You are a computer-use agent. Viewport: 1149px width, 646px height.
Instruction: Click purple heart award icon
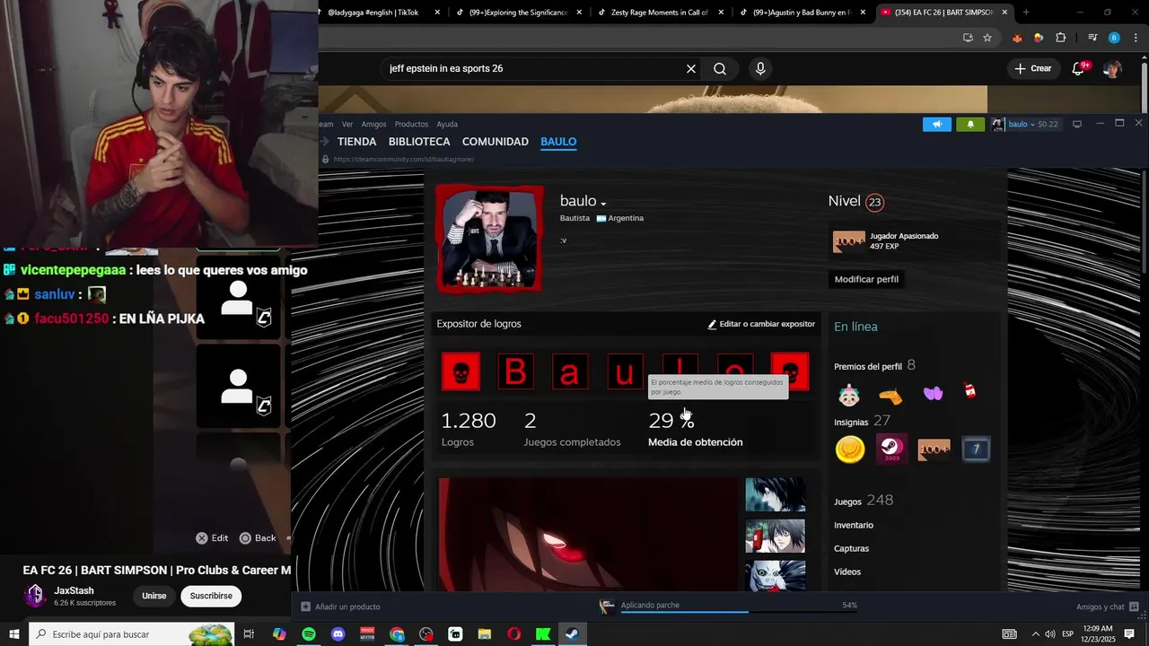click(933, 394)
